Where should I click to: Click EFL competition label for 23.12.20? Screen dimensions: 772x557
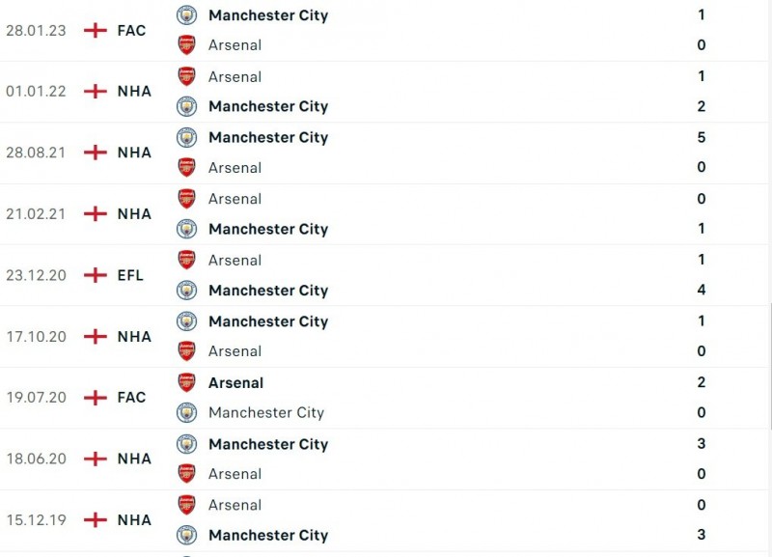[x=130, y=275]
